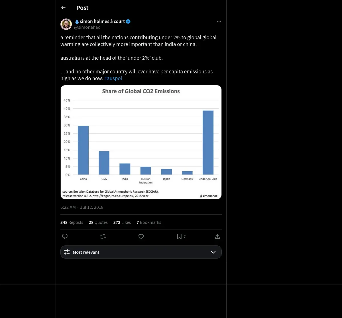The width and height of the screenshot is (342, 318).
Task: Click the repost arrows icon
Action: [103, 236]
